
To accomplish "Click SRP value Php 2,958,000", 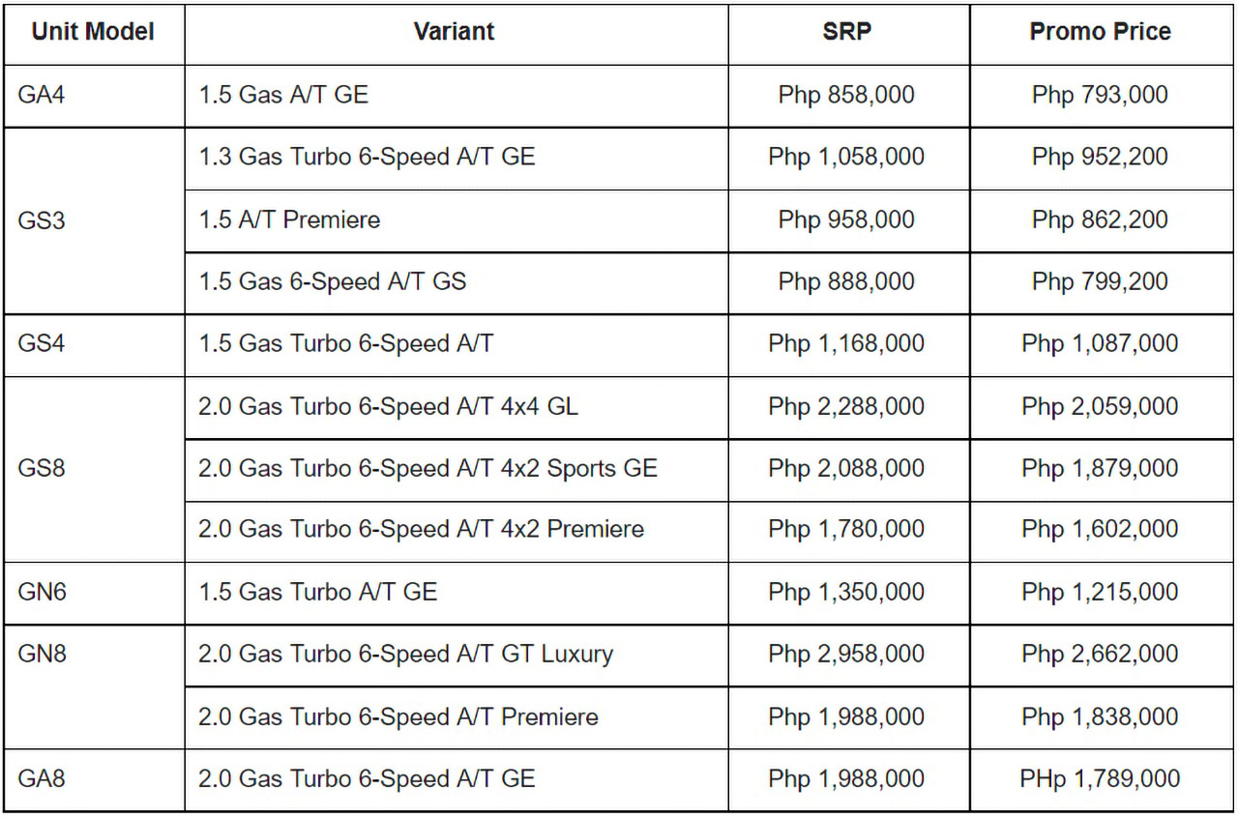I will click(x=846, y=655).
